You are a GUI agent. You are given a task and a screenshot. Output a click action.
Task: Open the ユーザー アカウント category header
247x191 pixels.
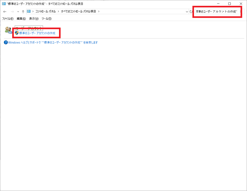29,27
